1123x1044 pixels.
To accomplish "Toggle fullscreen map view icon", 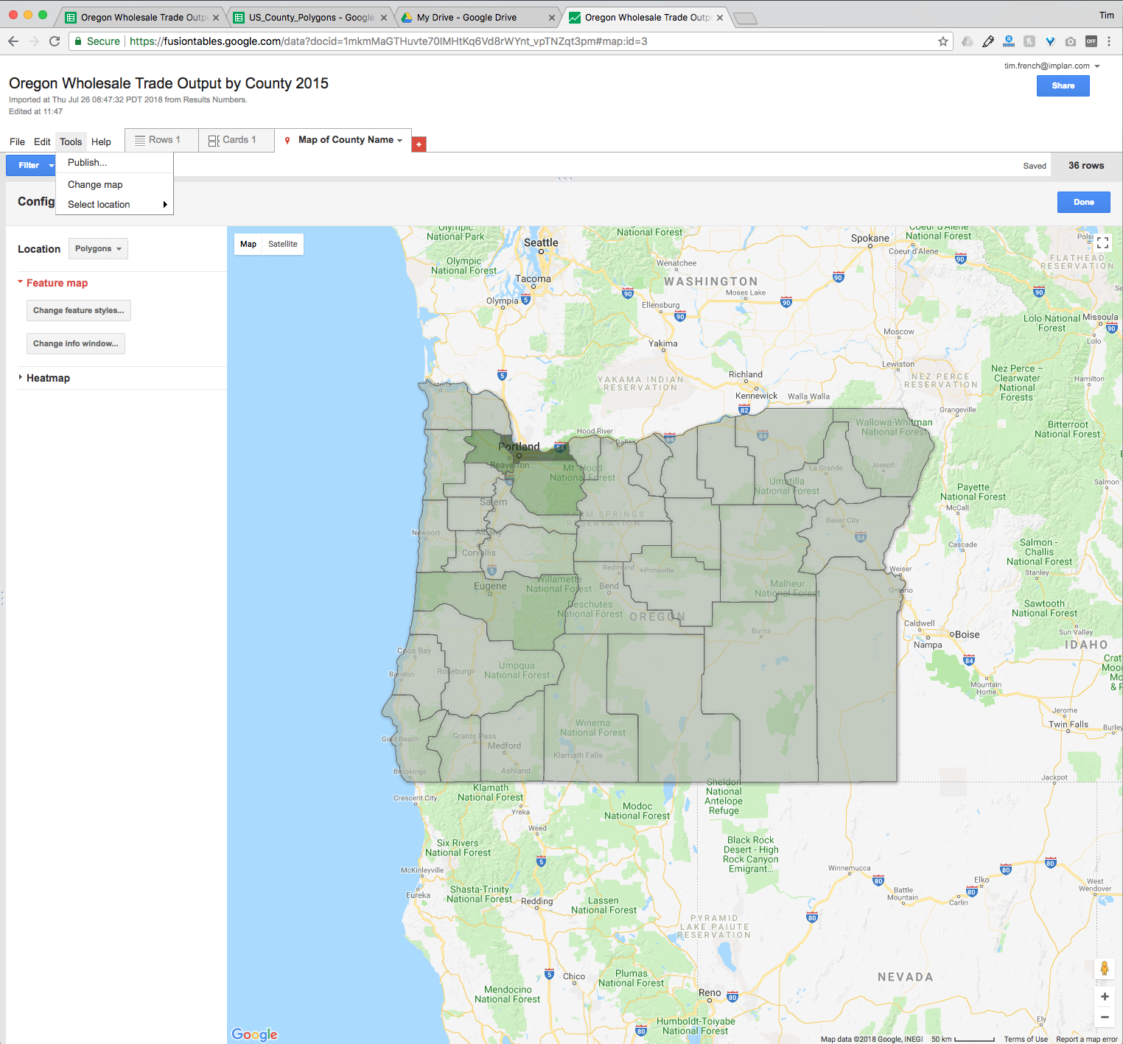I will coord(1103,242).
